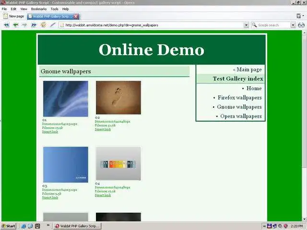Open the Edit menu
The image size is (307, 230).
(x=13, y=9)
